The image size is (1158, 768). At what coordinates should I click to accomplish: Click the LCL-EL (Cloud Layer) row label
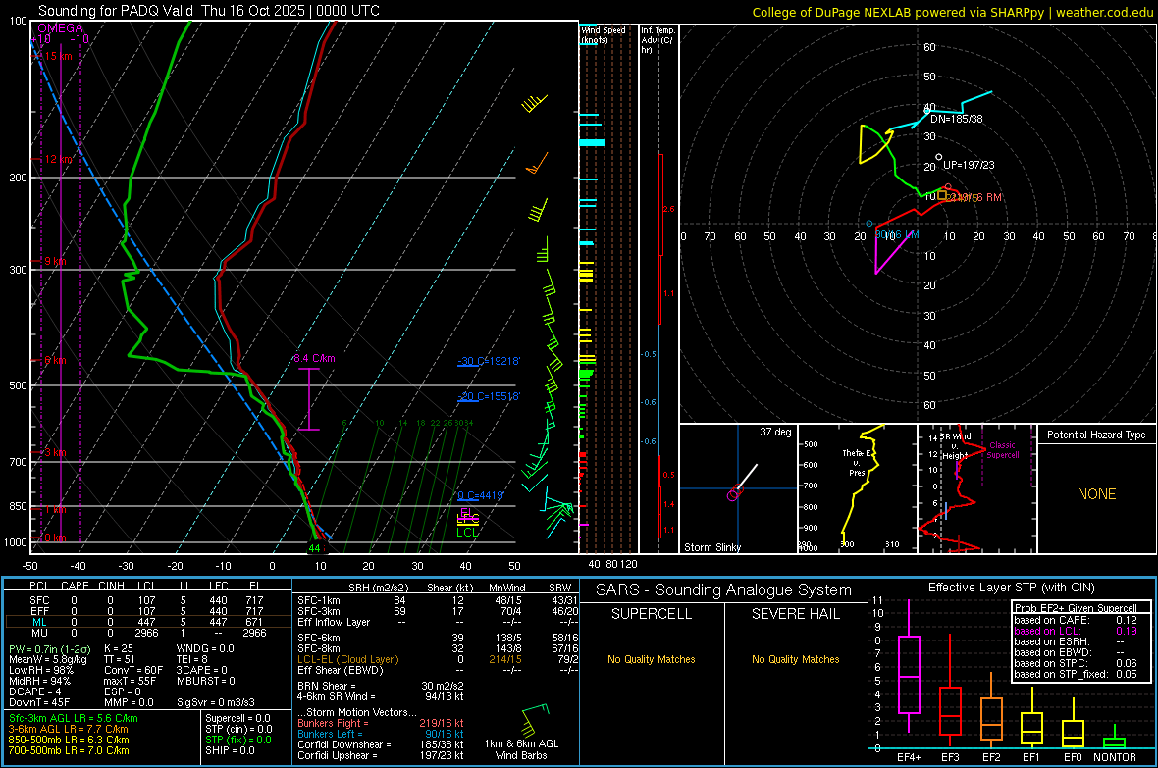pyautogui.click(x=347, y=659)
